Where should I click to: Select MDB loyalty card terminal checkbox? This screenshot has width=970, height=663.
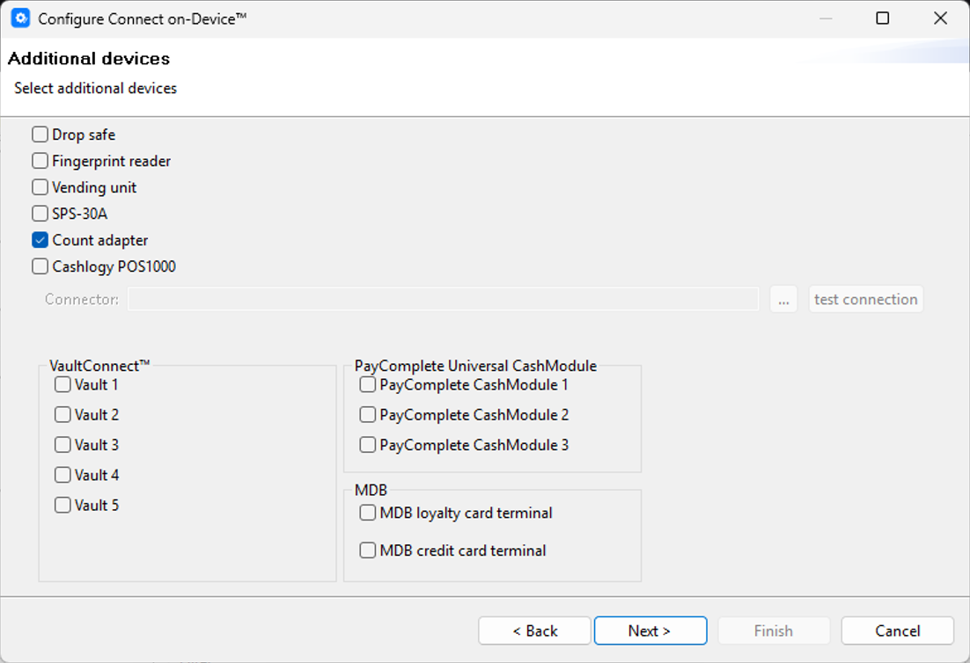[x=367, y=513]
